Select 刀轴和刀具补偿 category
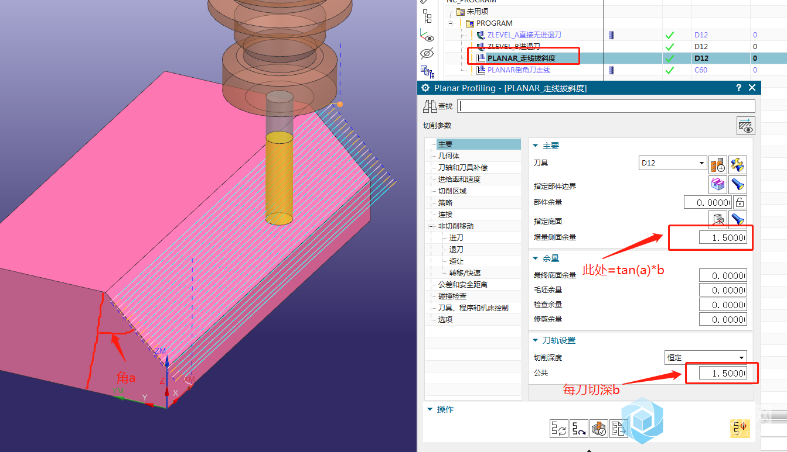The width and height of the screenshot is (787, 452). click(463, 168)
